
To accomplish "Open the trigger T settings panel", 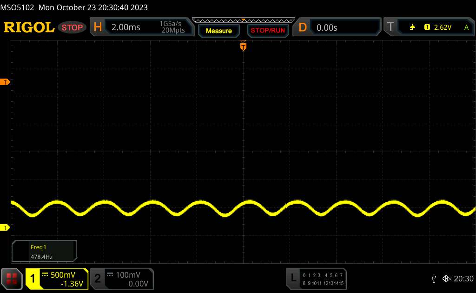I will 429,27.
